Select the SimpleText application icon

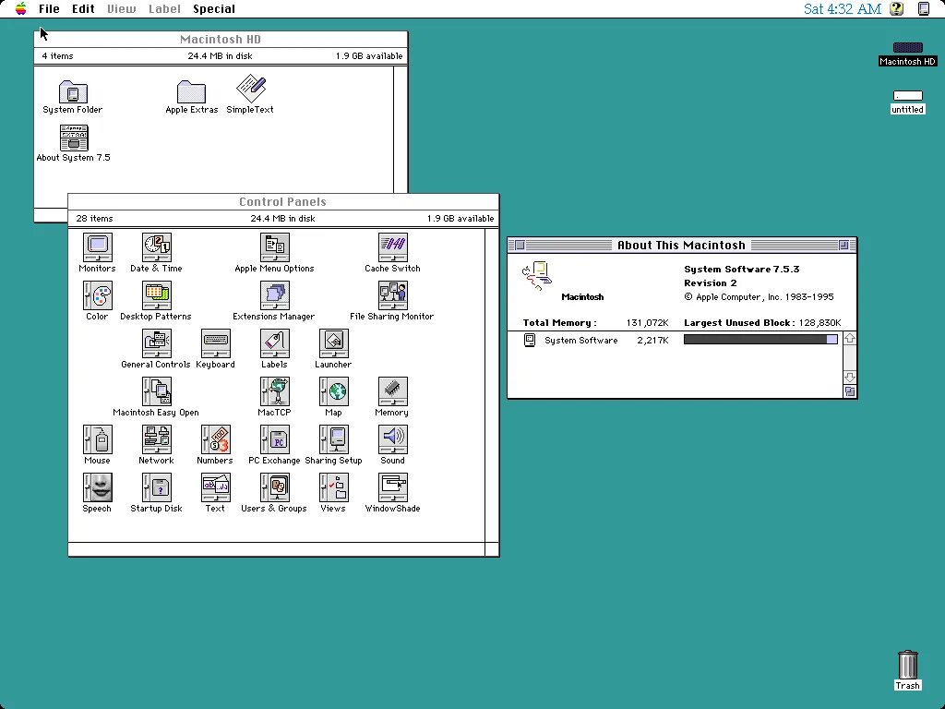(251, 89)
